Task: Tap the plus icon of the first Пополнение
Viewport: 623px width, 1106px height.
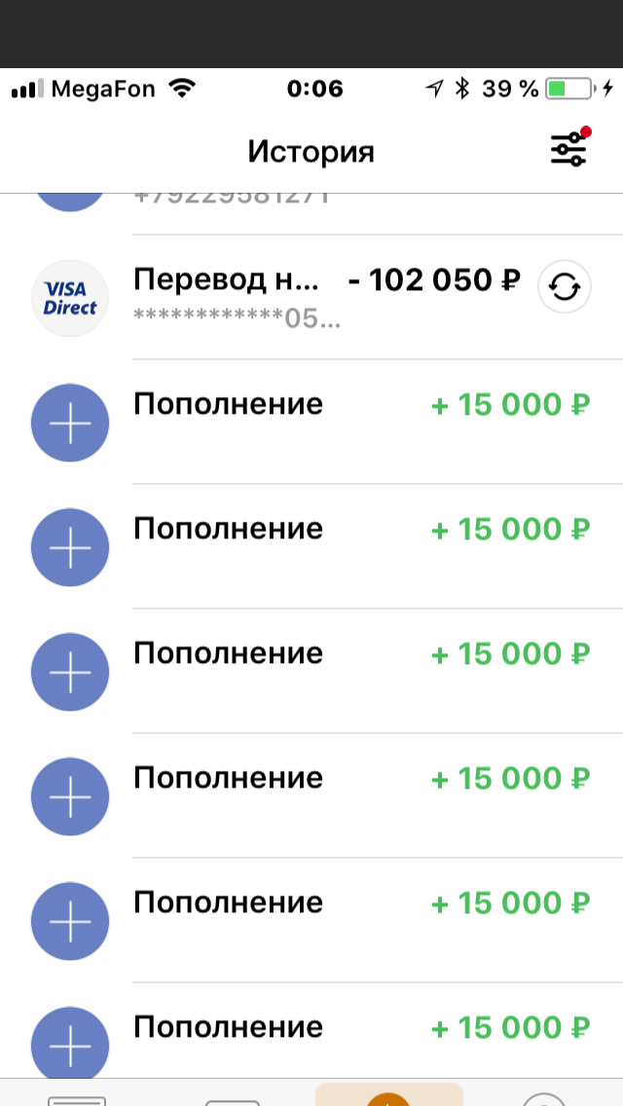Action: [x=70, y=423]
